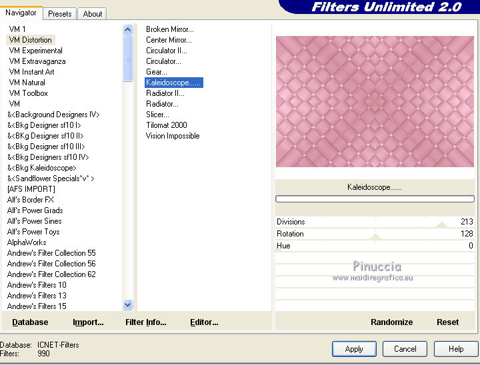The image size is (480, 365).
Task: Choose the Radiator filter
Action: 162,104
